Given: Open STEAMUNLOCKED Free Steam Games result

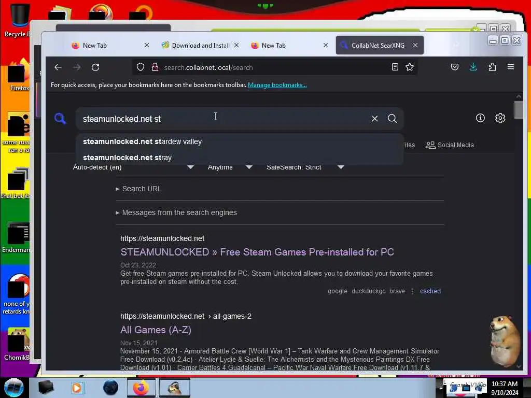Looking at the screenshot, I should (x=257, y=252).
